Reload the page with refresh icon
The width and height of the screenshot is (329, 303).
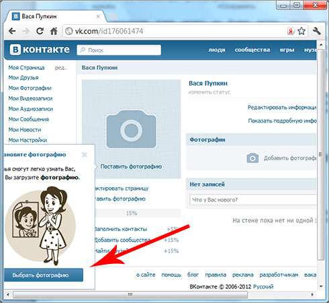coord(40,31)
